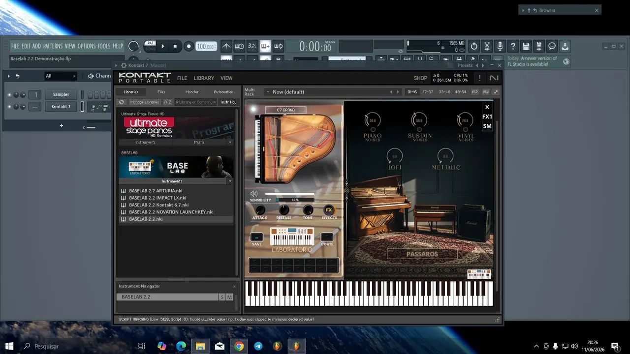630x354 pixels.
Task: Mute BASELAB 2.2 with the M button
Action: 229,297
